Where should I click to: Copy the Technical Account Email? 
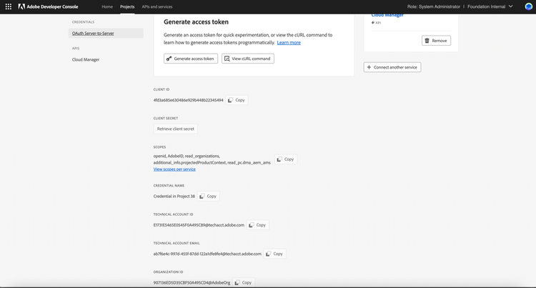tap(274, 254)
